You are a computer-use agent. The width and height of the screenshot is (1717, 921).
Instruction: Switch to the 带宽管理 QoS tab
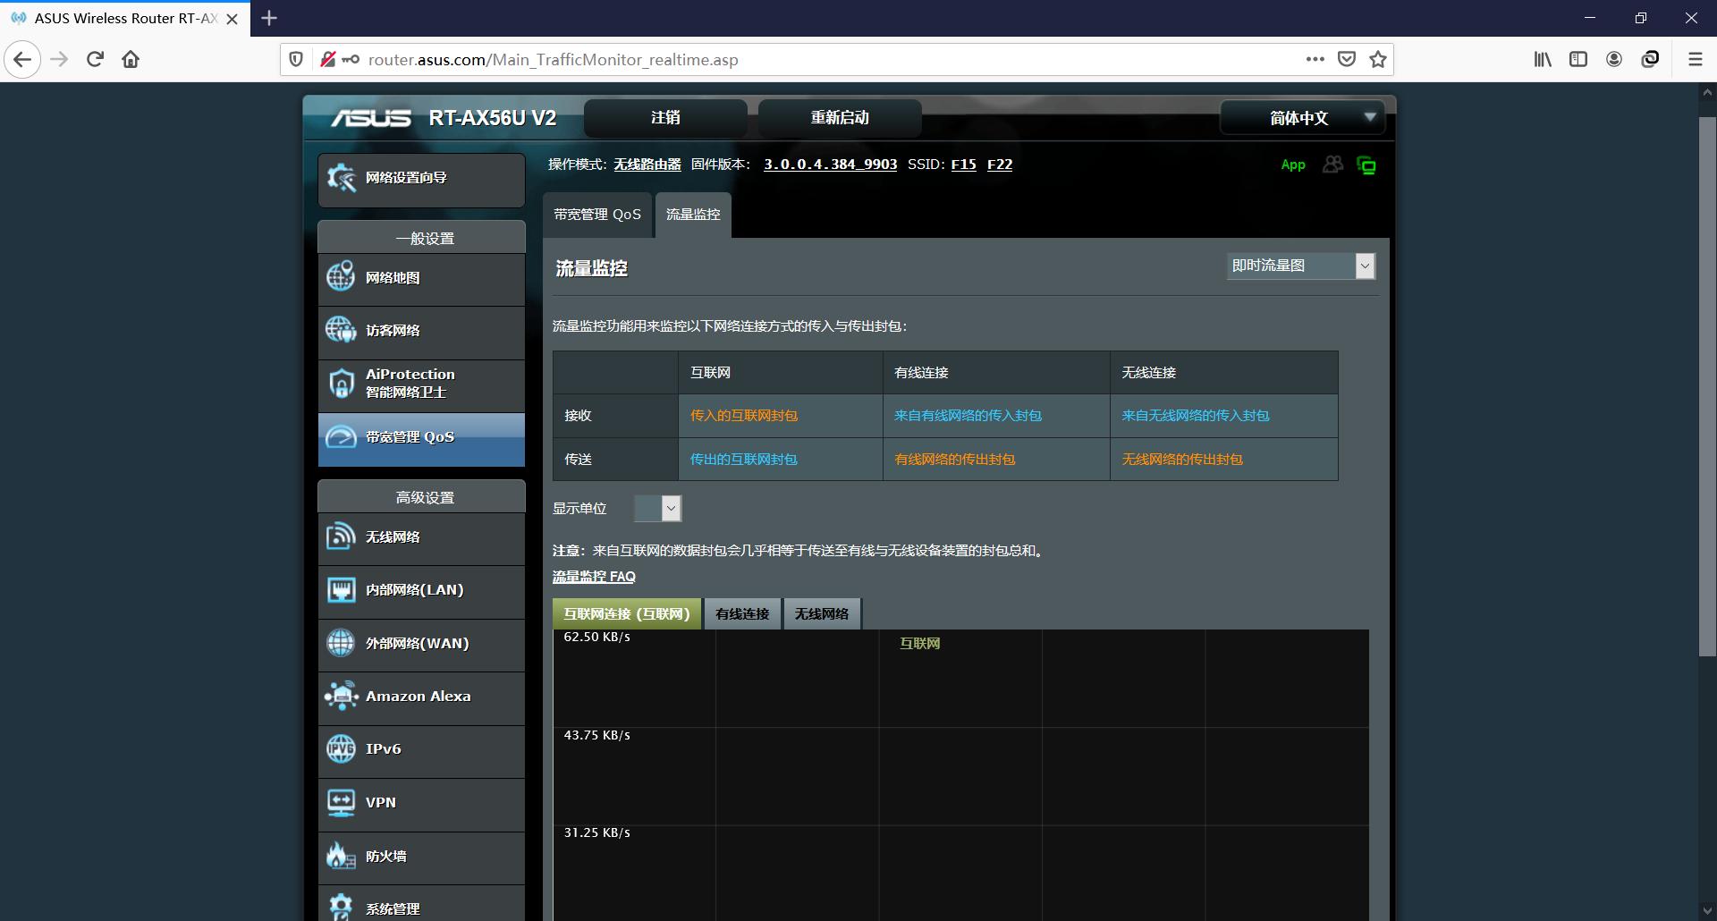(597, 215)
